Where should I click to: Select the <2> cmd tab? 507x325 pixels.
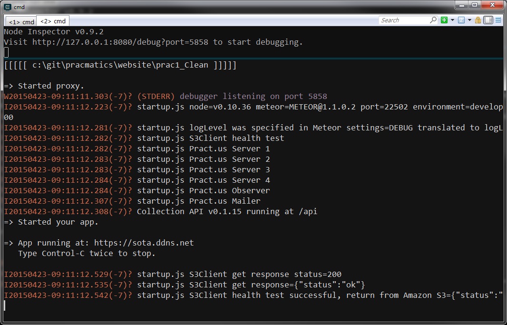(53, 21)
